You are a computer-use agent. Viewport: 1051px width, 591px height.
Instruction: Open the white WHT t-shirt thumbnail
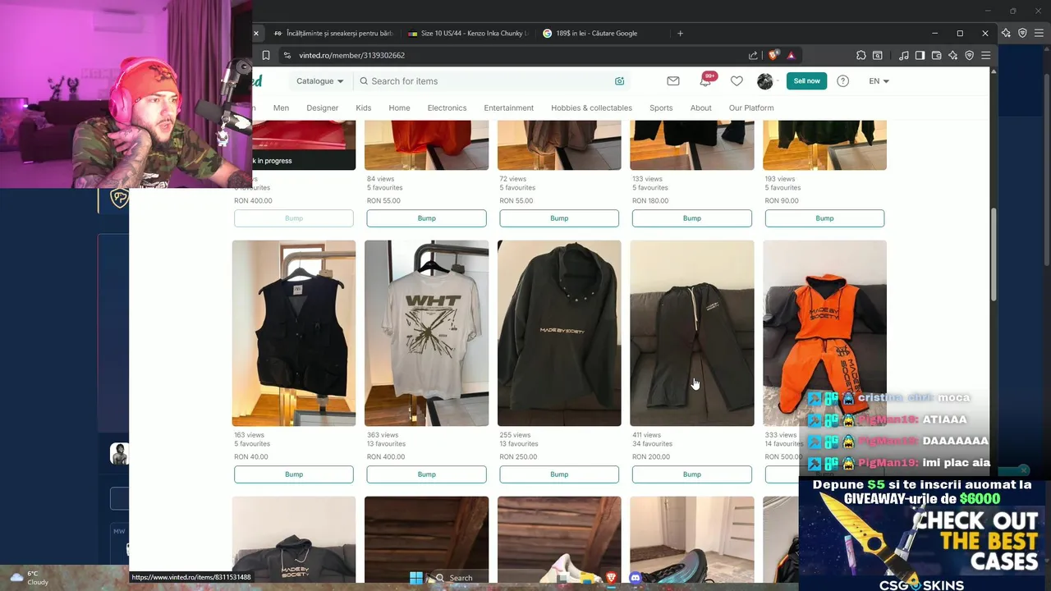[426, 333]
